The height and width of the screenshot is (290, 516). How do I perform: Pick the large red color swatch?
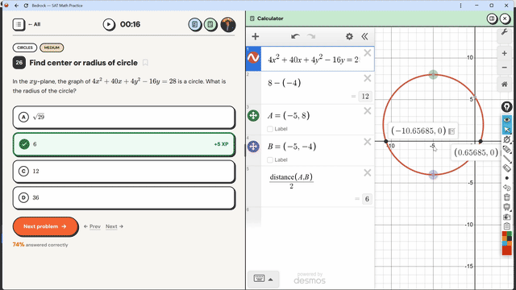507,251
